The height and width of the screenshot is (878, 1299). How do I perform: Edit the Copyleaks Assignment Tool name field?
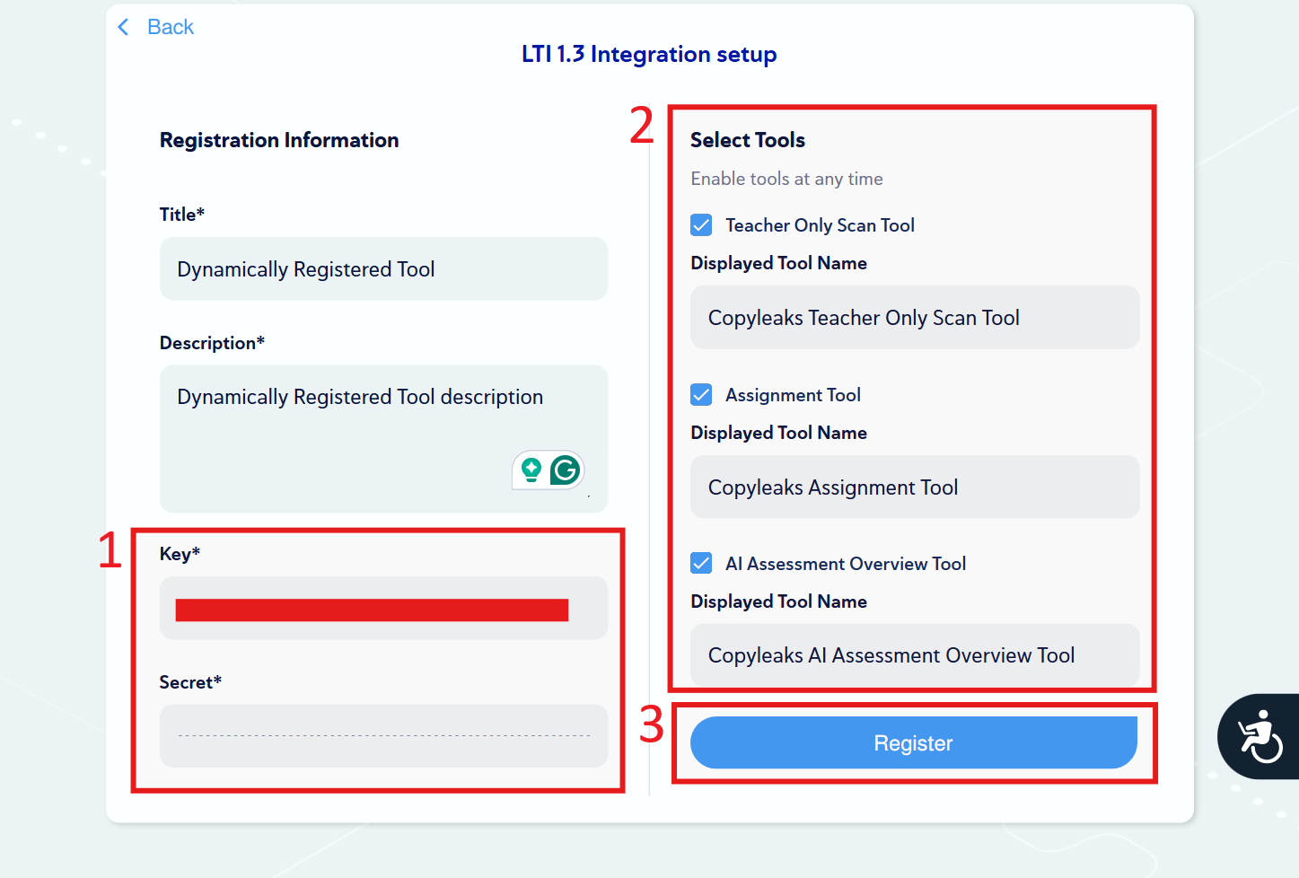(915, 487)
